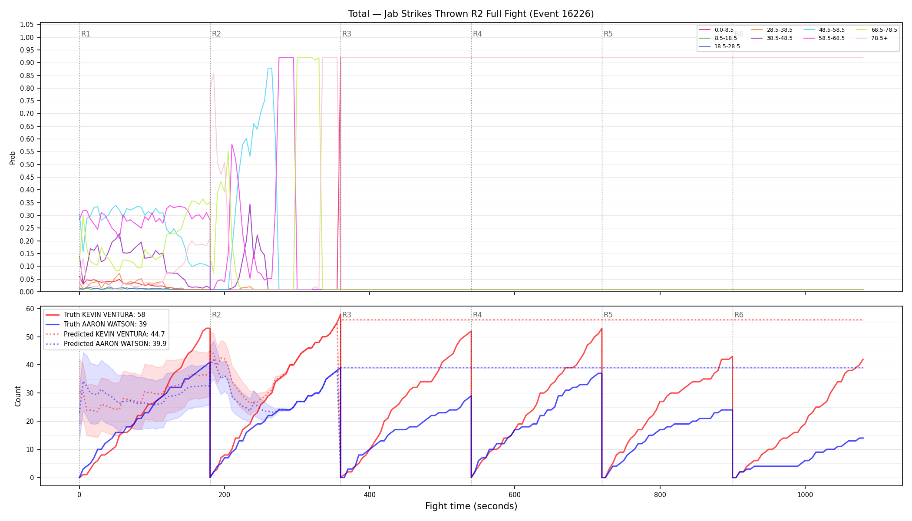Click the 400 tick on the time axis
Screen dimensions: 912x521
click(x=370, y=495)
